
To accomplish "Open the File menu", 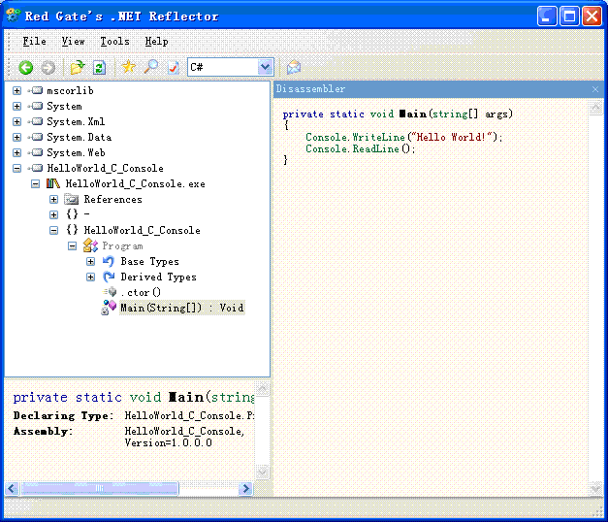I will pyautogui.click(x=34, y=41).
